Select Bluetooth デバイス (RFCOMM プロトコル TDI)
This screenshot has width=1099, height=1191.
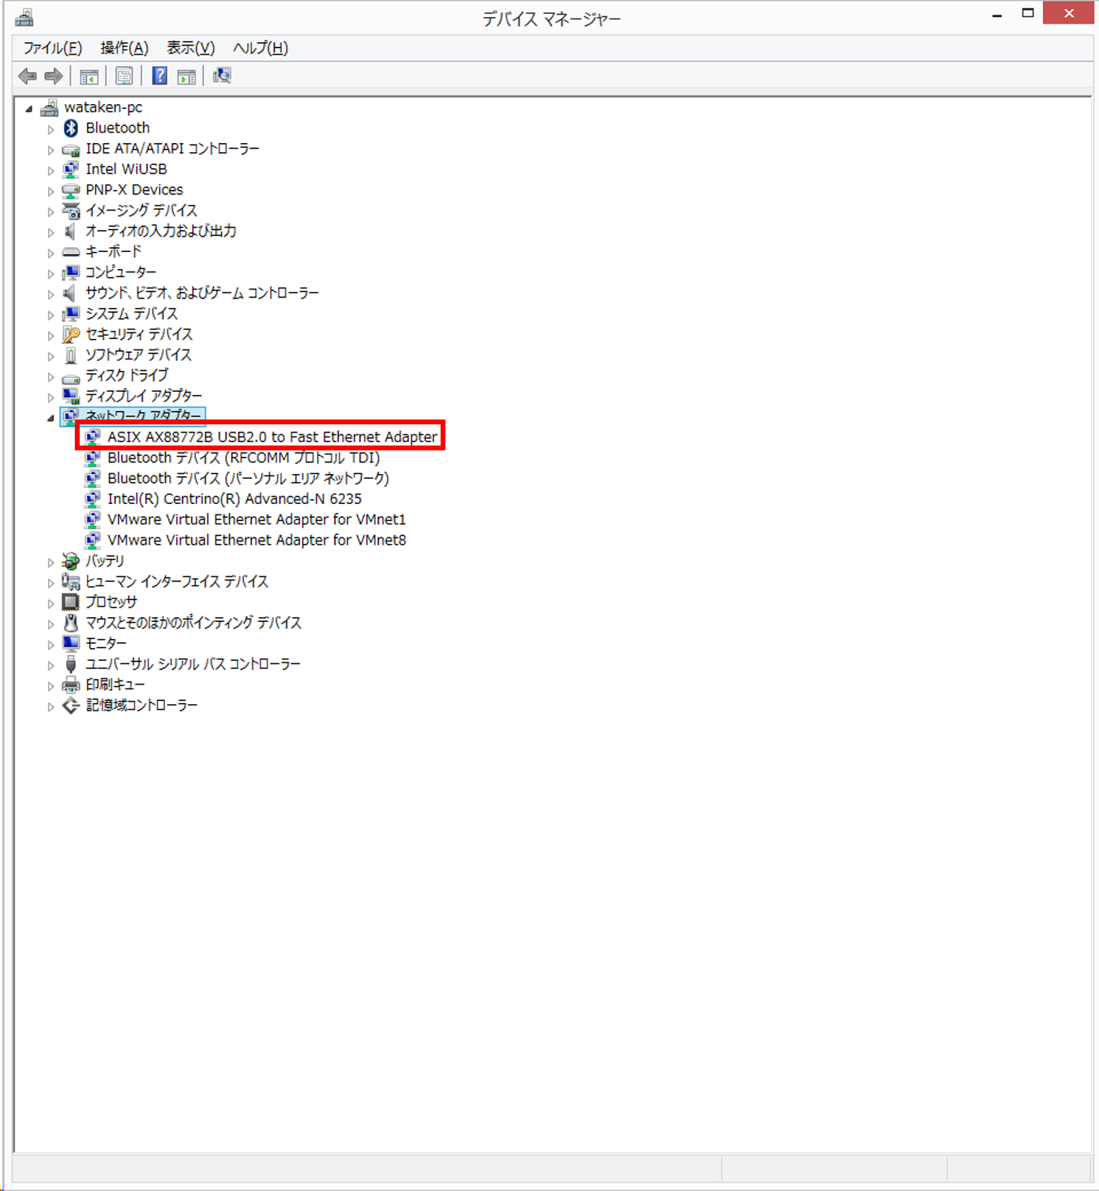pyautogui.click(x=244, y=458)
